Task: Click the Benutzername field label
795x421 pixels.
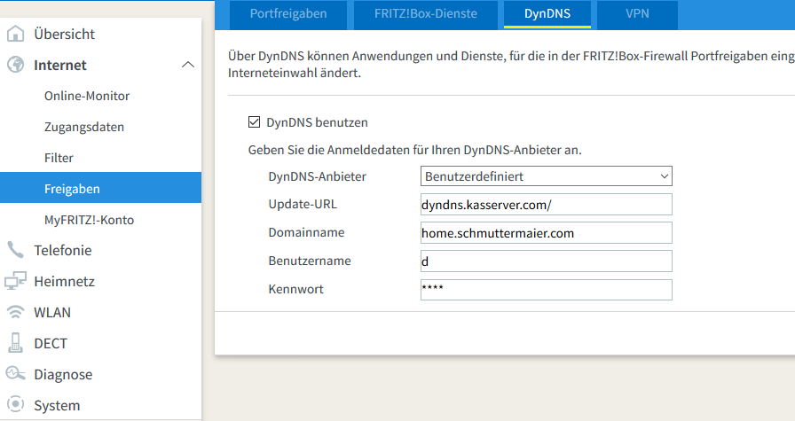Action: tap(310, 261)
